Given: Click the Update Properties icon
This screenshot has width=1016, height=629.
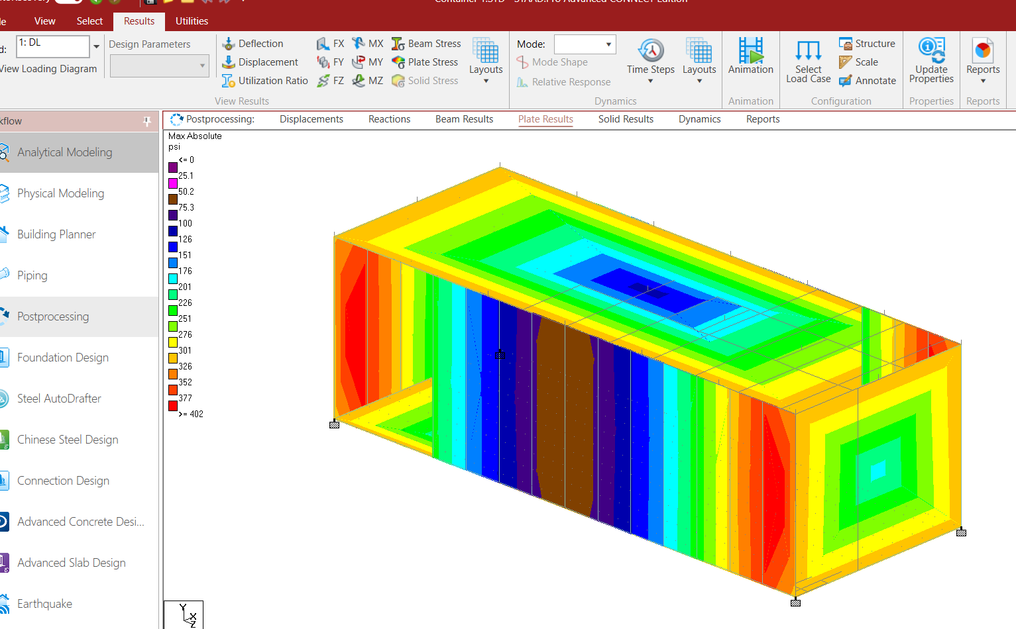Looking at the screenshot, I should point(931,50).
